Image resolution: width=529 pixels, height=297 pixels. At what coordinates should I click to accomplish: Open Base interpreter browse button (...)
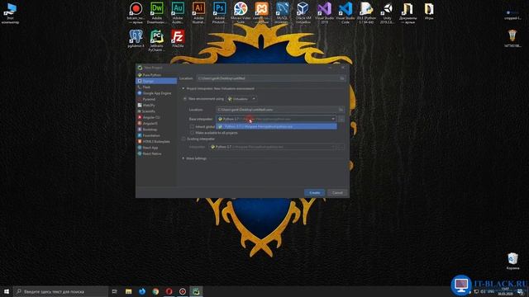[341, 119]
